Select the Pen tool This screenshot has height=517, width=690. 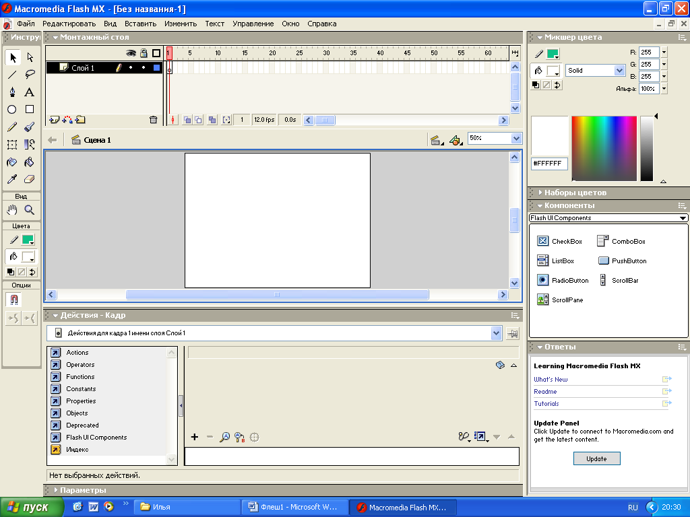(x=13, y=92)
